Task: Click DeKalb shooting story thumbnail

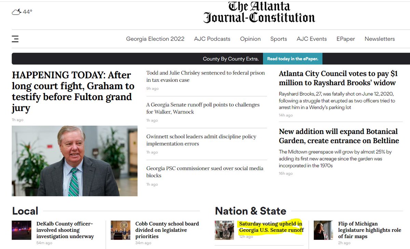Action: tap(22, 230)
